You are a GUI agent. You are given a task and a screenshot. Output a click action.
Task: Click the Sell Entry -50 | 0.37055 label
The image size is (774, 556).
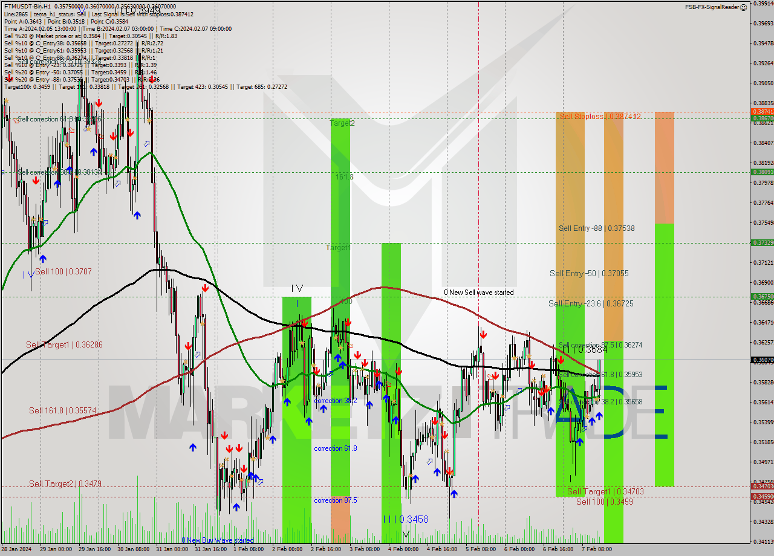[589, 274]
